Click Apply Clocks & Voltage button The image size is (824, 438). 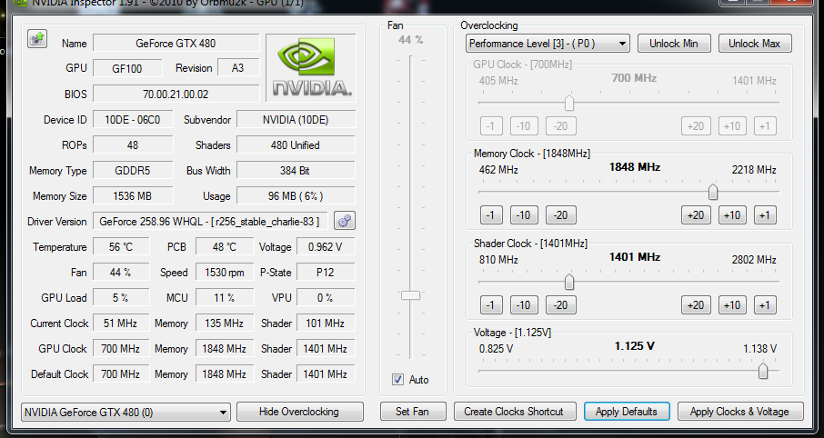coord(740,412)
